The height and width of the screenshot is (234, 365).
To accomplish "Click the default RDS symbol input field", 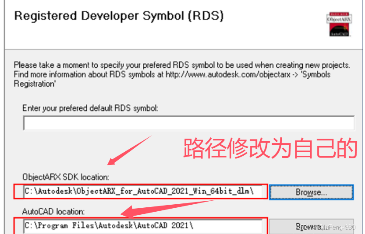I will pyautogui.click(x=189, y=123).
